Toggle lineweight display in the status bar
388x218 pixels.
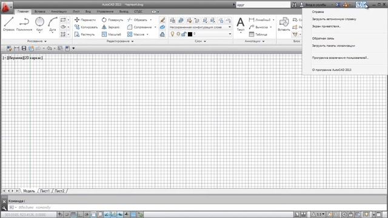[127, 214]
